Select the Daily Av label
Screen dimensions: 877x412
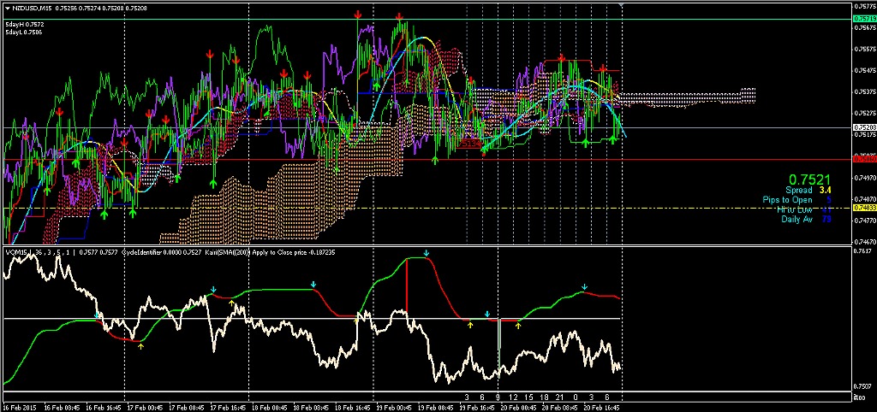point(796,219)
